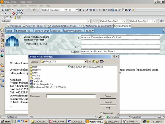This screenshot has height=124, width=165.
Task: Click the Help button in dialog
Action: click(x=108, y=108)
